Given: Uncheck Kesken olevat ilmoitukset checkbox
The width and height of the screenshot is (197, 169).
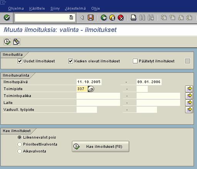Looking at the screenshot, I should point(70,61).
